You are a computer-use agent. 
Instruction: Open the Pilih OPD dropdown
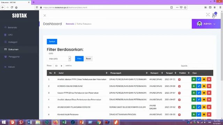point(59,59)
